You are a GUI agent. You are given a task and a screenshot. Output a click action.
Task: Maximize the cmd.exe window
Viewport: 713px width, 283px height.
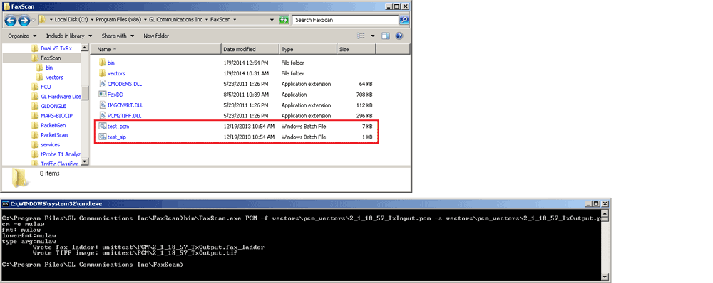click(596, 204)
